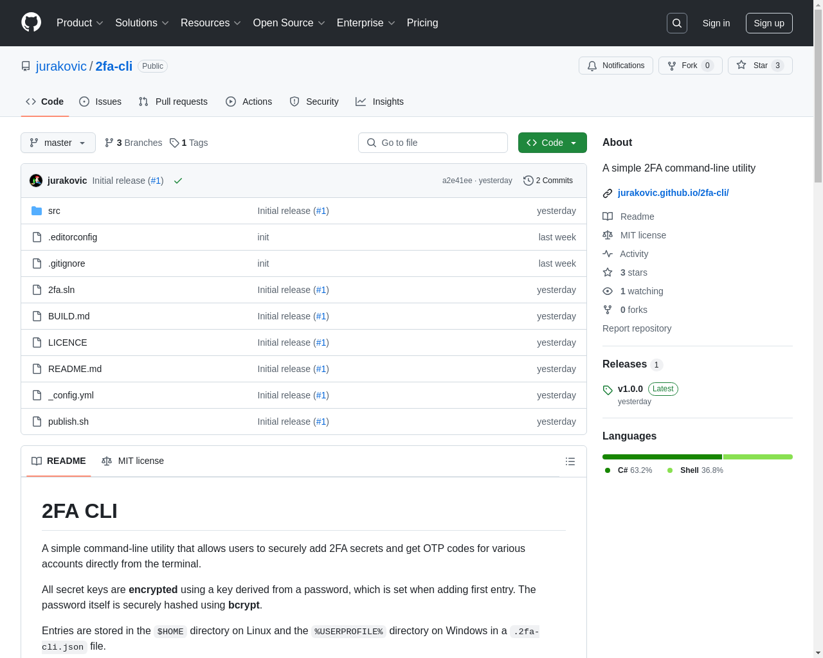Click the search magnifier icon in header
Screen dimensions: 823x658
click(x=677, y=23)
